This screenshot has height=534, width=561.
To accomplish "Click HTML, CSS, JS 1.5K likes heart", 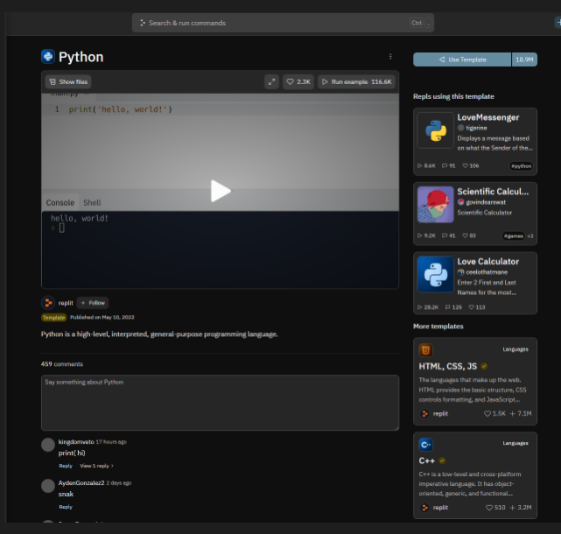I will click(x=487, y=414).
